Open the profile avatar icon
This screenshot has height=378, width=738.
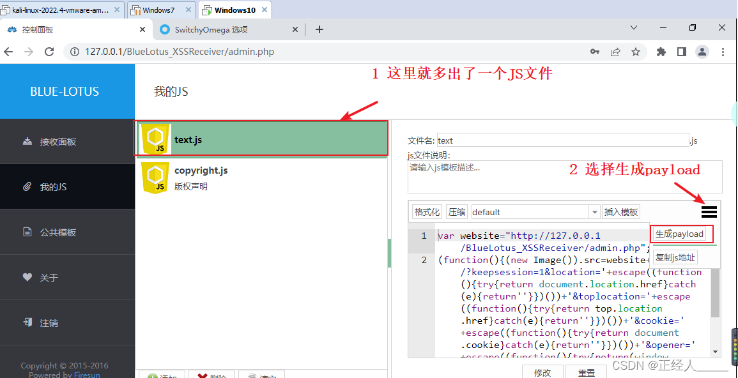(702, 52)
